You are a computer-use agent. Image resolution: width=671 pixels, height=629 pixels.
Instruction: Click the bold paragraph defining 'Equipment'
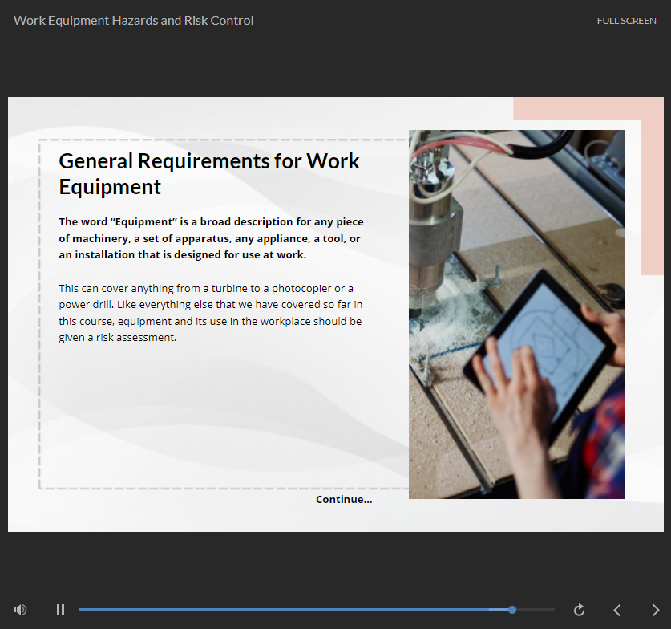[211, 238]
